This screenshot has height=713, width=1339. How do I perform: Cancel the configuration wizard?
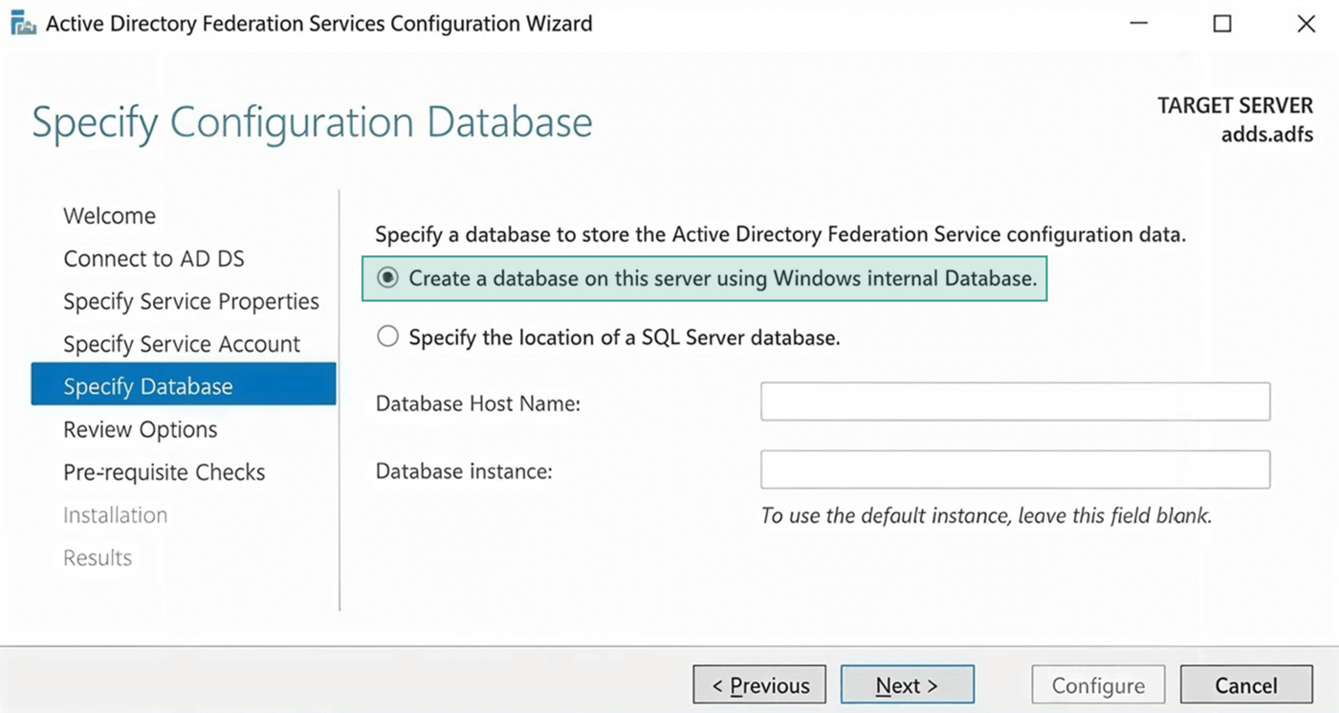click(x=1245, y=685)
